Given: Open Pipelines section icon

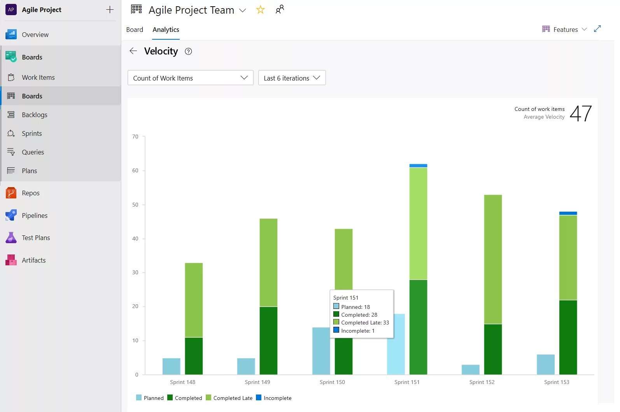Looking at the screenshot, I should (11, 215).
